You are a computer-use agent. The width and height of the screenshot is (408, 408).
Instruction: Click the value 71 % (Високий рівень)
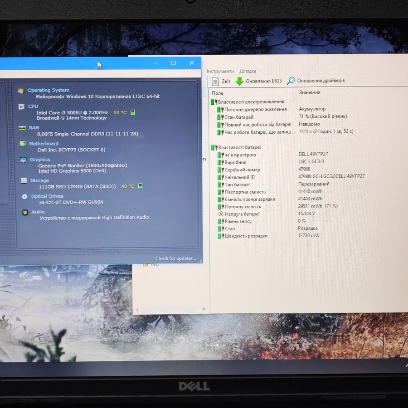pos(323,116)
